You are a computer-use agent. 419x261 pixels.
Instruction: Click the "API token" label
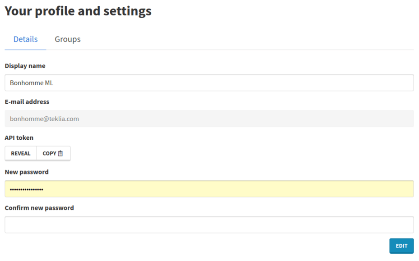[19, 137]
